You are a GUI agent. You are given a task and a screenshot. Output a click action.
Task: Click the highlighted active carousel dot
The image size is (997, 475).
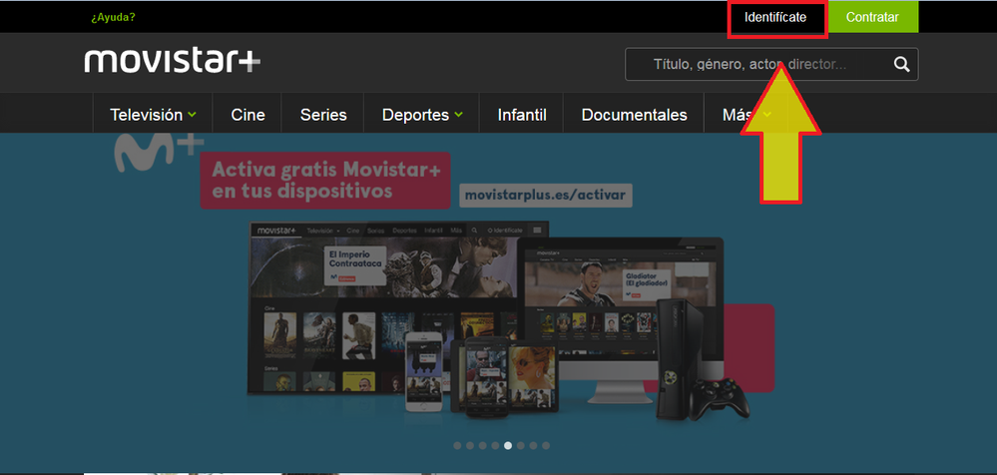point(508,446)
